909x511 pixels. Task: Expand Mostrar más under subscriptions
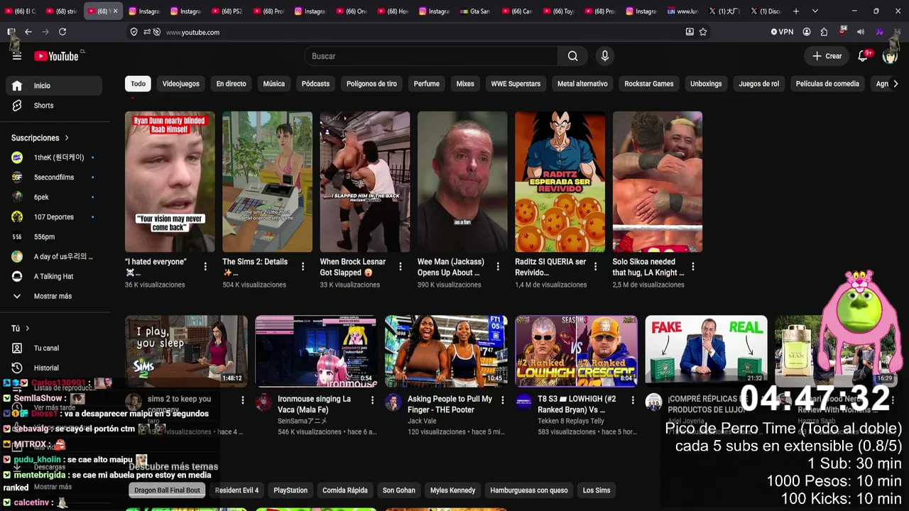tap(54, 297)
